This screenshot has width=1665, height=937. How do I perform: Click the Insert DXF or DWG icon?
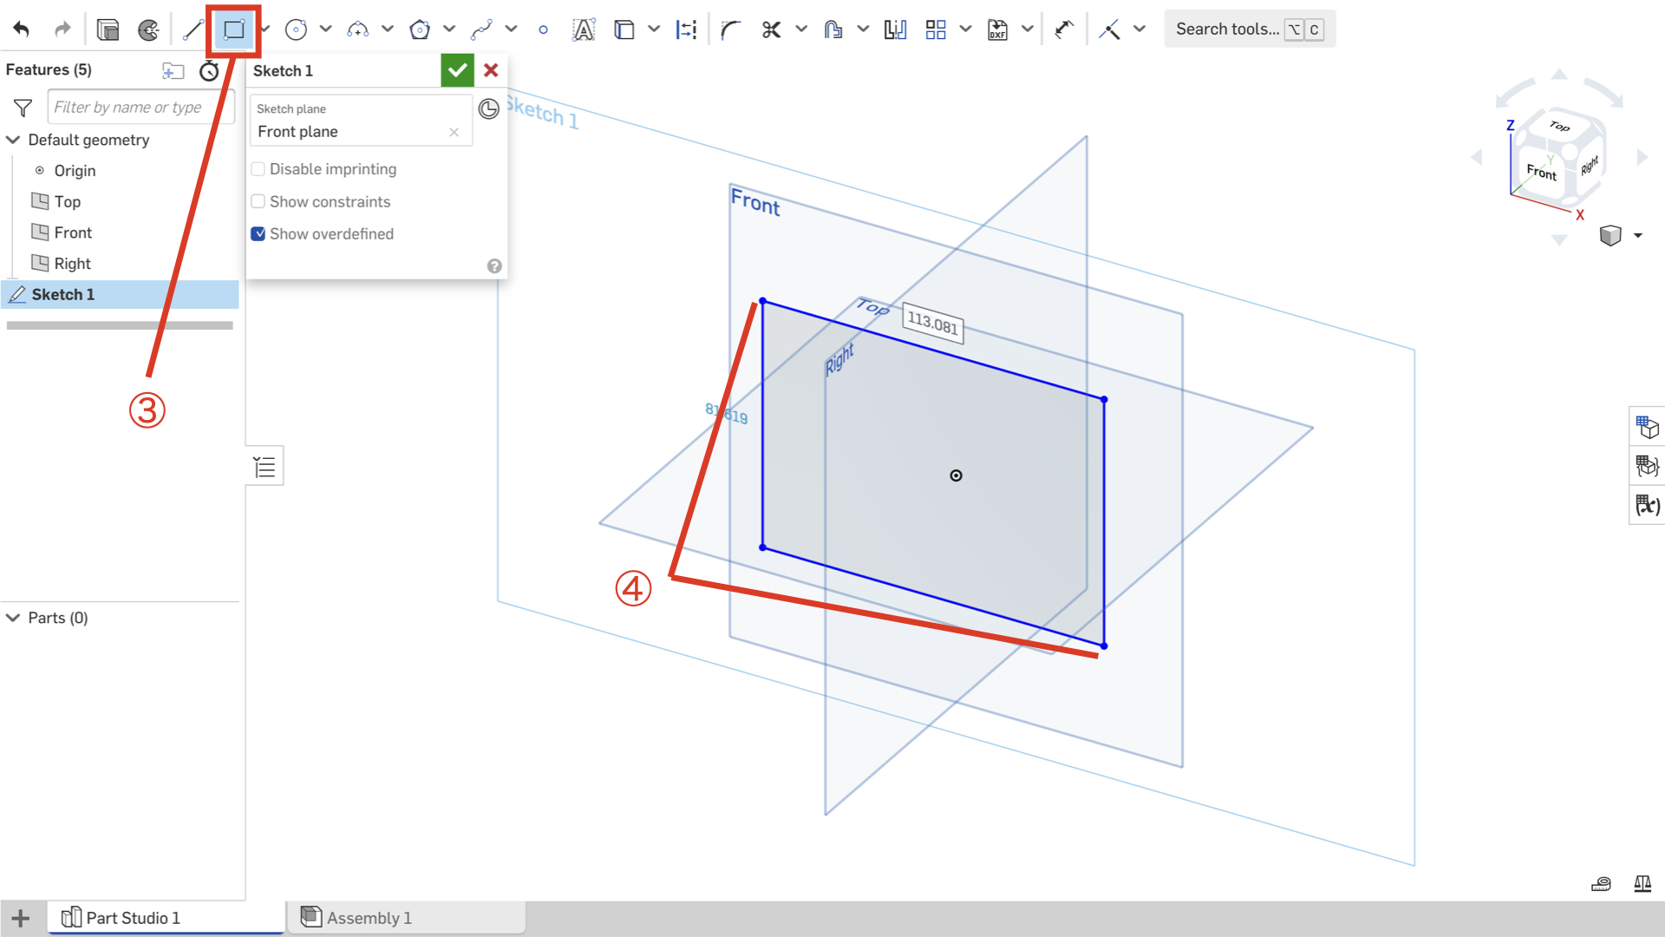point(997,29)
